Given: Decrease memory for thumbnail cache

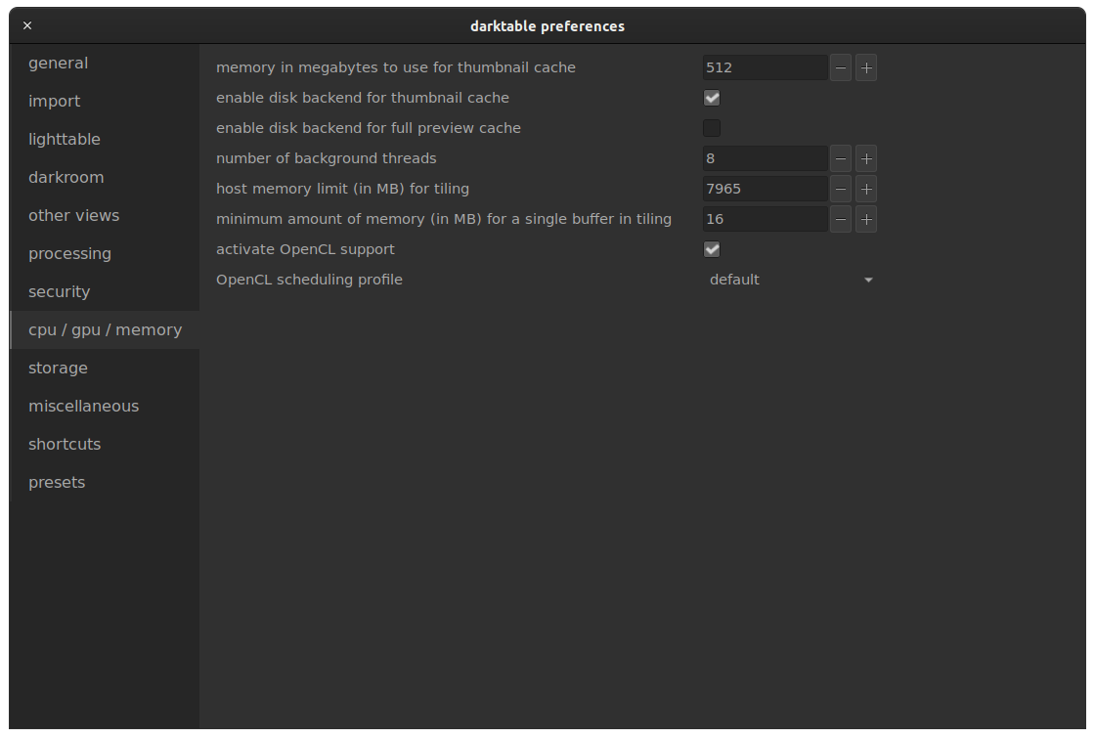Looking at the screenshot, I should click(840, 67).
